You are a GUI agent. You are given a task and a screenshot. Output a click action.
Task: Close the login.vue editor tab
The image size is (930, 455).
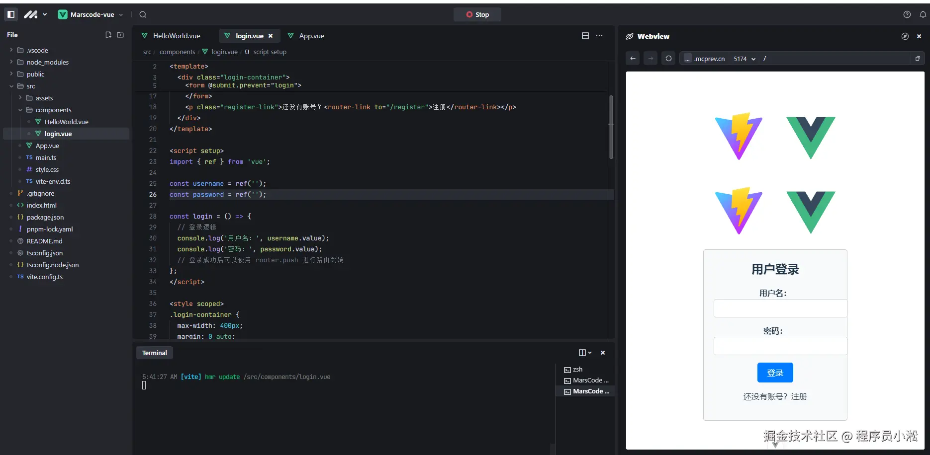coord(271,36)
